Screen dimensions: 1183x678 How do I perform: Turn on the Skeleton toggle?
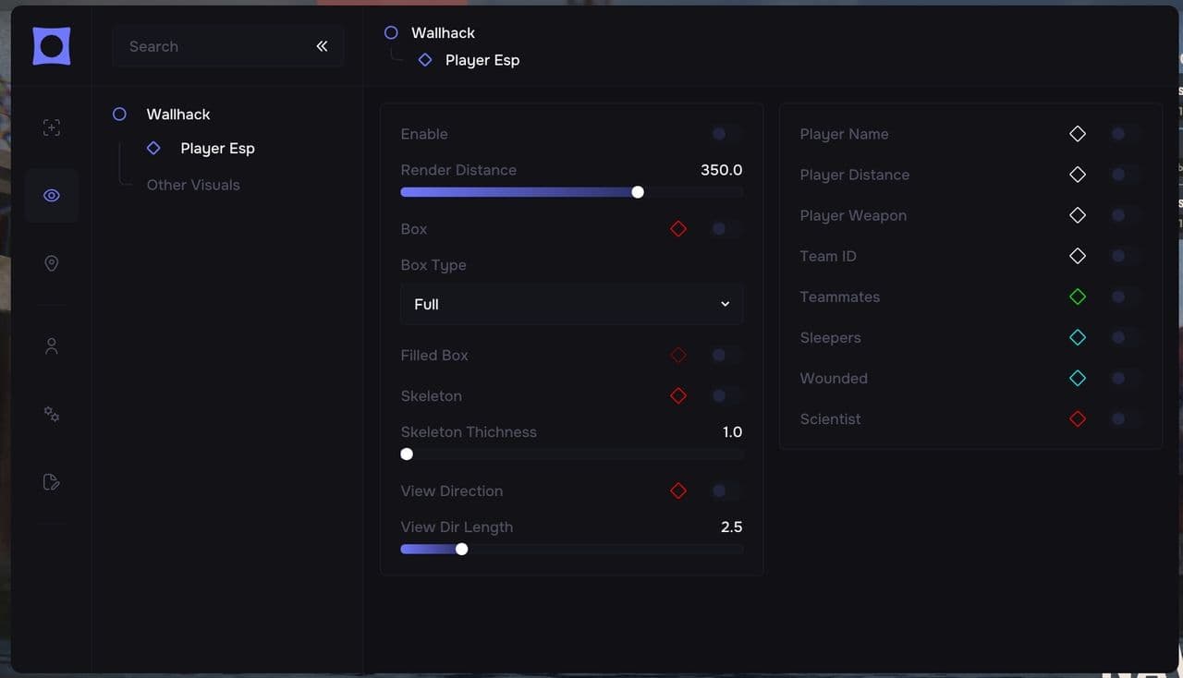[725, 396]
